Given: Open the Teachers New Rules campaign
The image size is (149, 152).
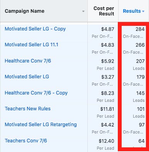Looking at the screenshot, I should (x=28, y=109).
